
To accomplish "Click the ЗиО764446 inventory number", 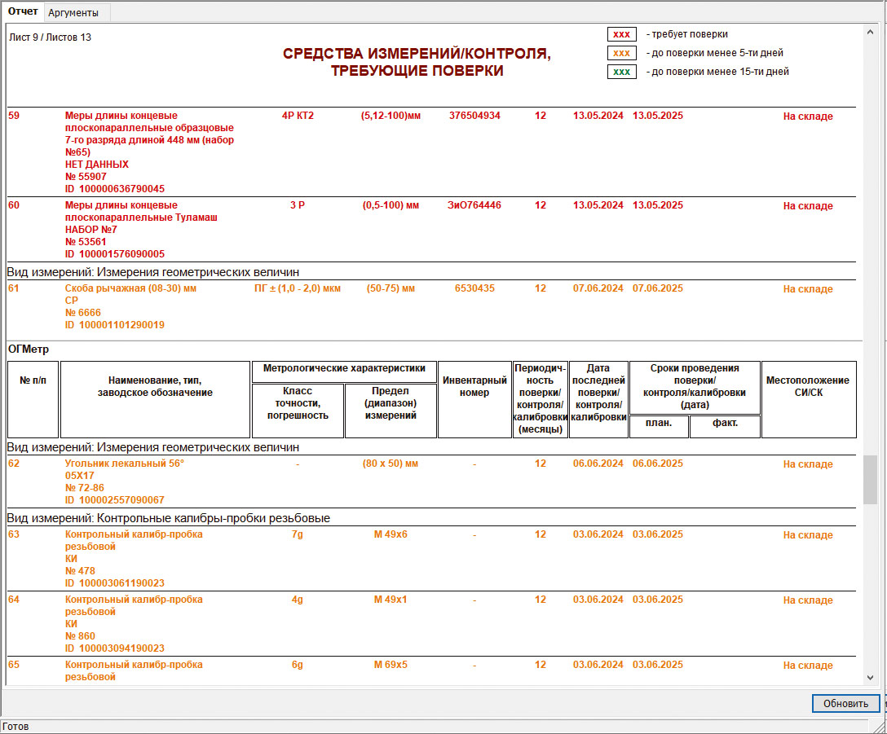I will coord(474,205).
